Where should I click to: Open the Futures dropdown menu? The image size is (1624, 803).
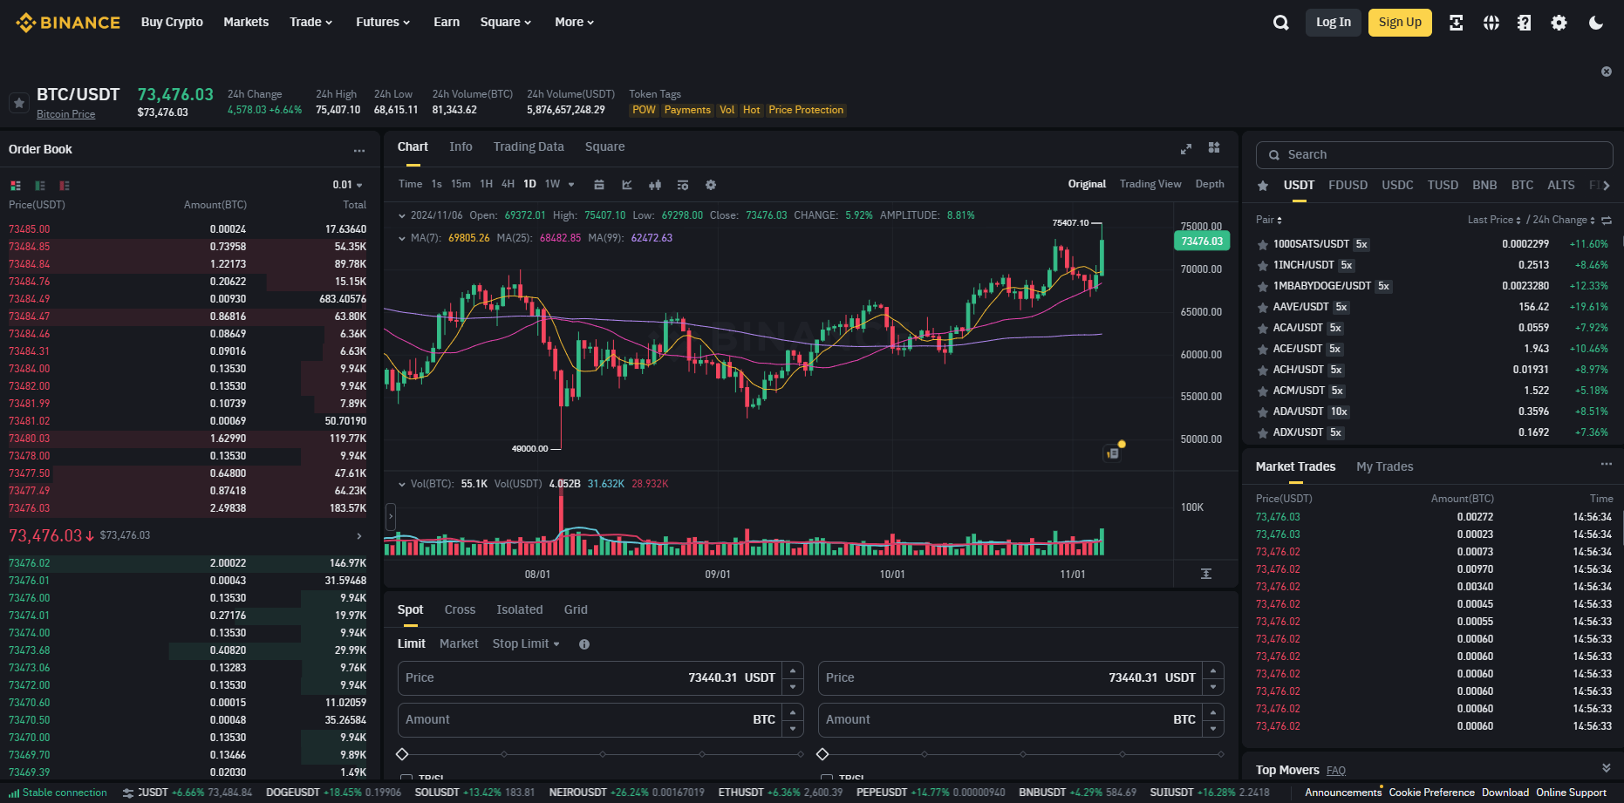tap(383, 22)
